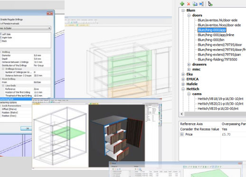Image resolution: width=246 pixels, height=177 pixels.
Task: Select Blum/aventos.hk/door-side item
Action: (218, 20)
